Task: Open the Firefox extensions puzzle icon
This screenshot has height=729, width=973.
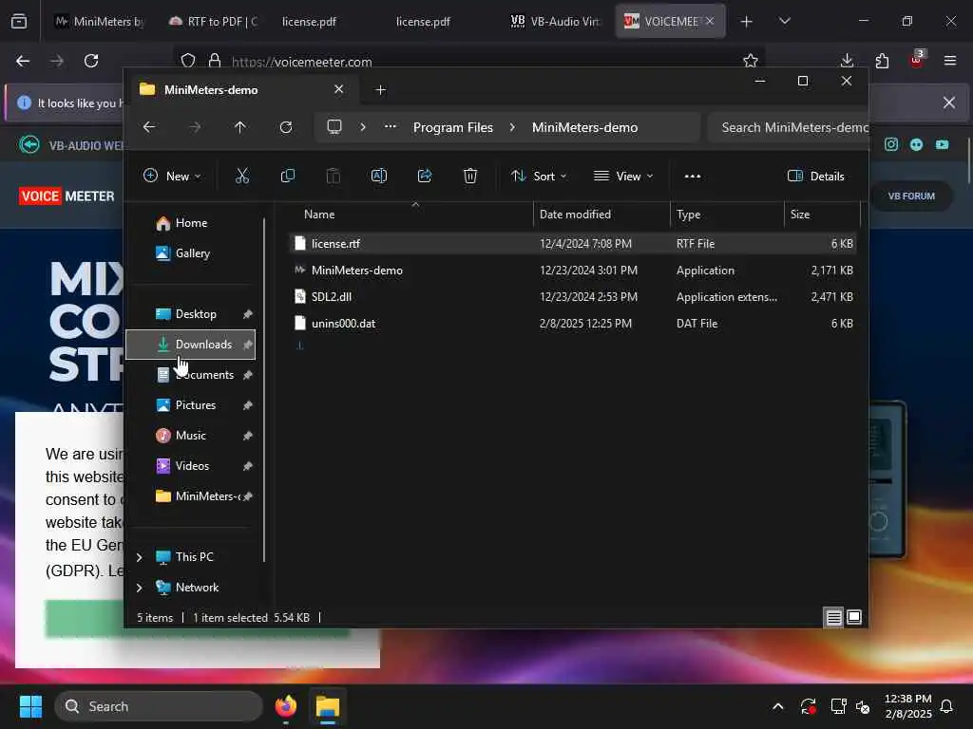Action: click(x=882, y=61)
